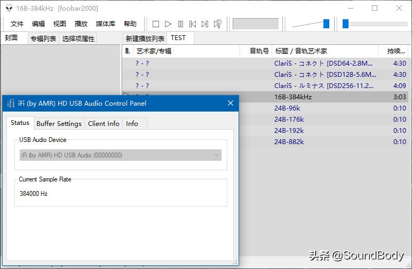Click the foobar2000 alien icon in title bar
Viewport: 412px width, 269px height.
click(x=9, y=8)
